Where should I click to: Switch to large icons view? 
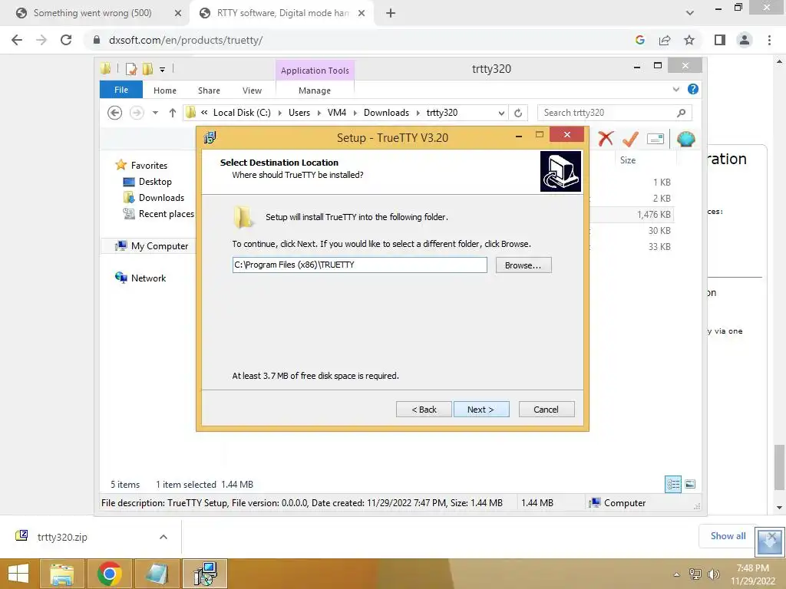[x=690, y=485]
